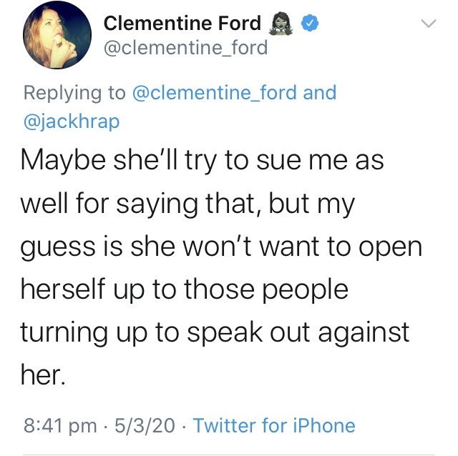
Task: Open the tweet options chevron menu
Action: coord(428,24)
